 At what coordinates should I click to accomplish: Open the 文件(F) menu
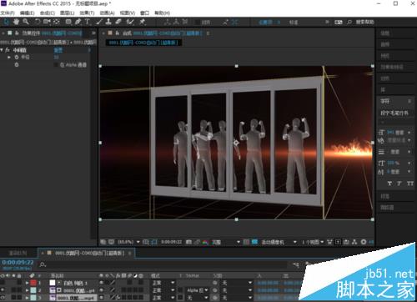pyautogui.click(x=8, y=13)
